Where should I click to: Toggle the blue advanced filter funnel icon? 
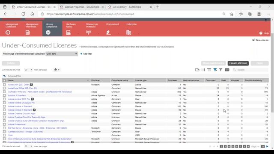(215, 70)
